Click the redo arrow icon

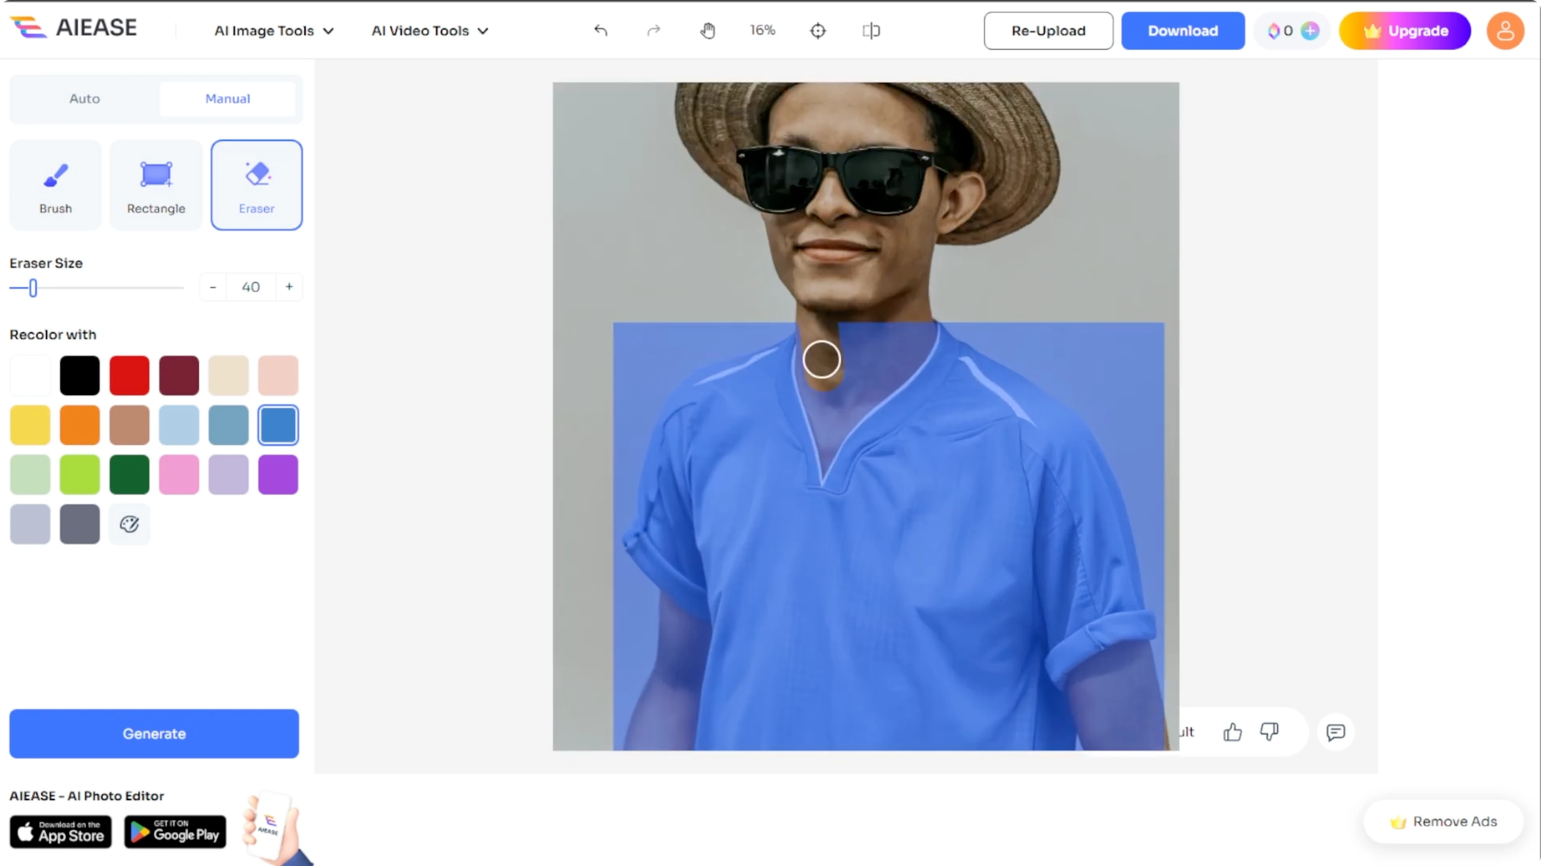pos(654,31)
